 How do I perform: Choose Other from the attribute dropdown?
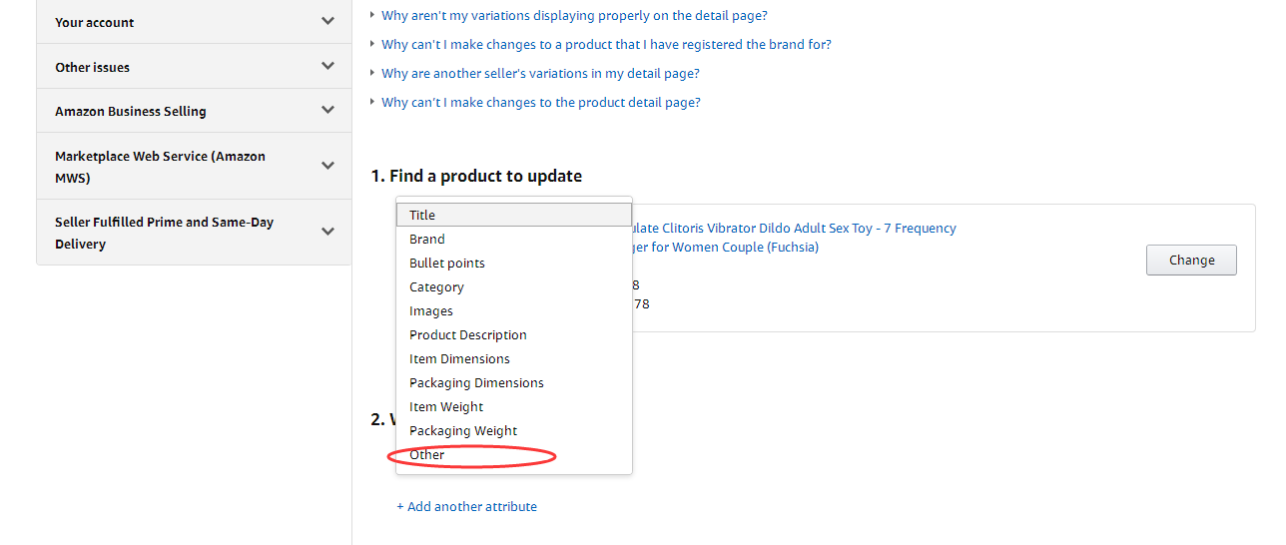pos(427,454)
